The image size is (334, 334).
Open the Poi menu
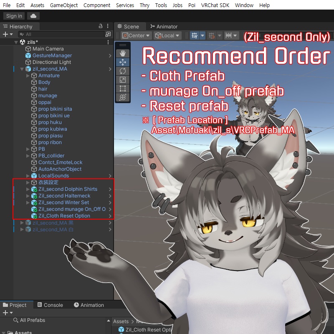pos(192,5)
